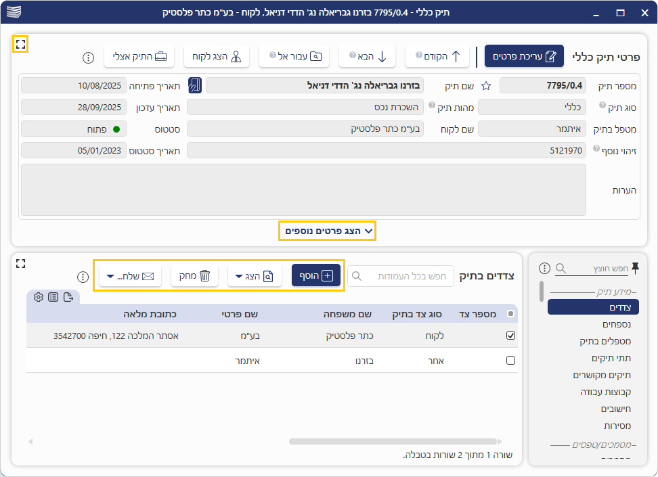Click the favorite star beside שם תיק

coord(485,86)
